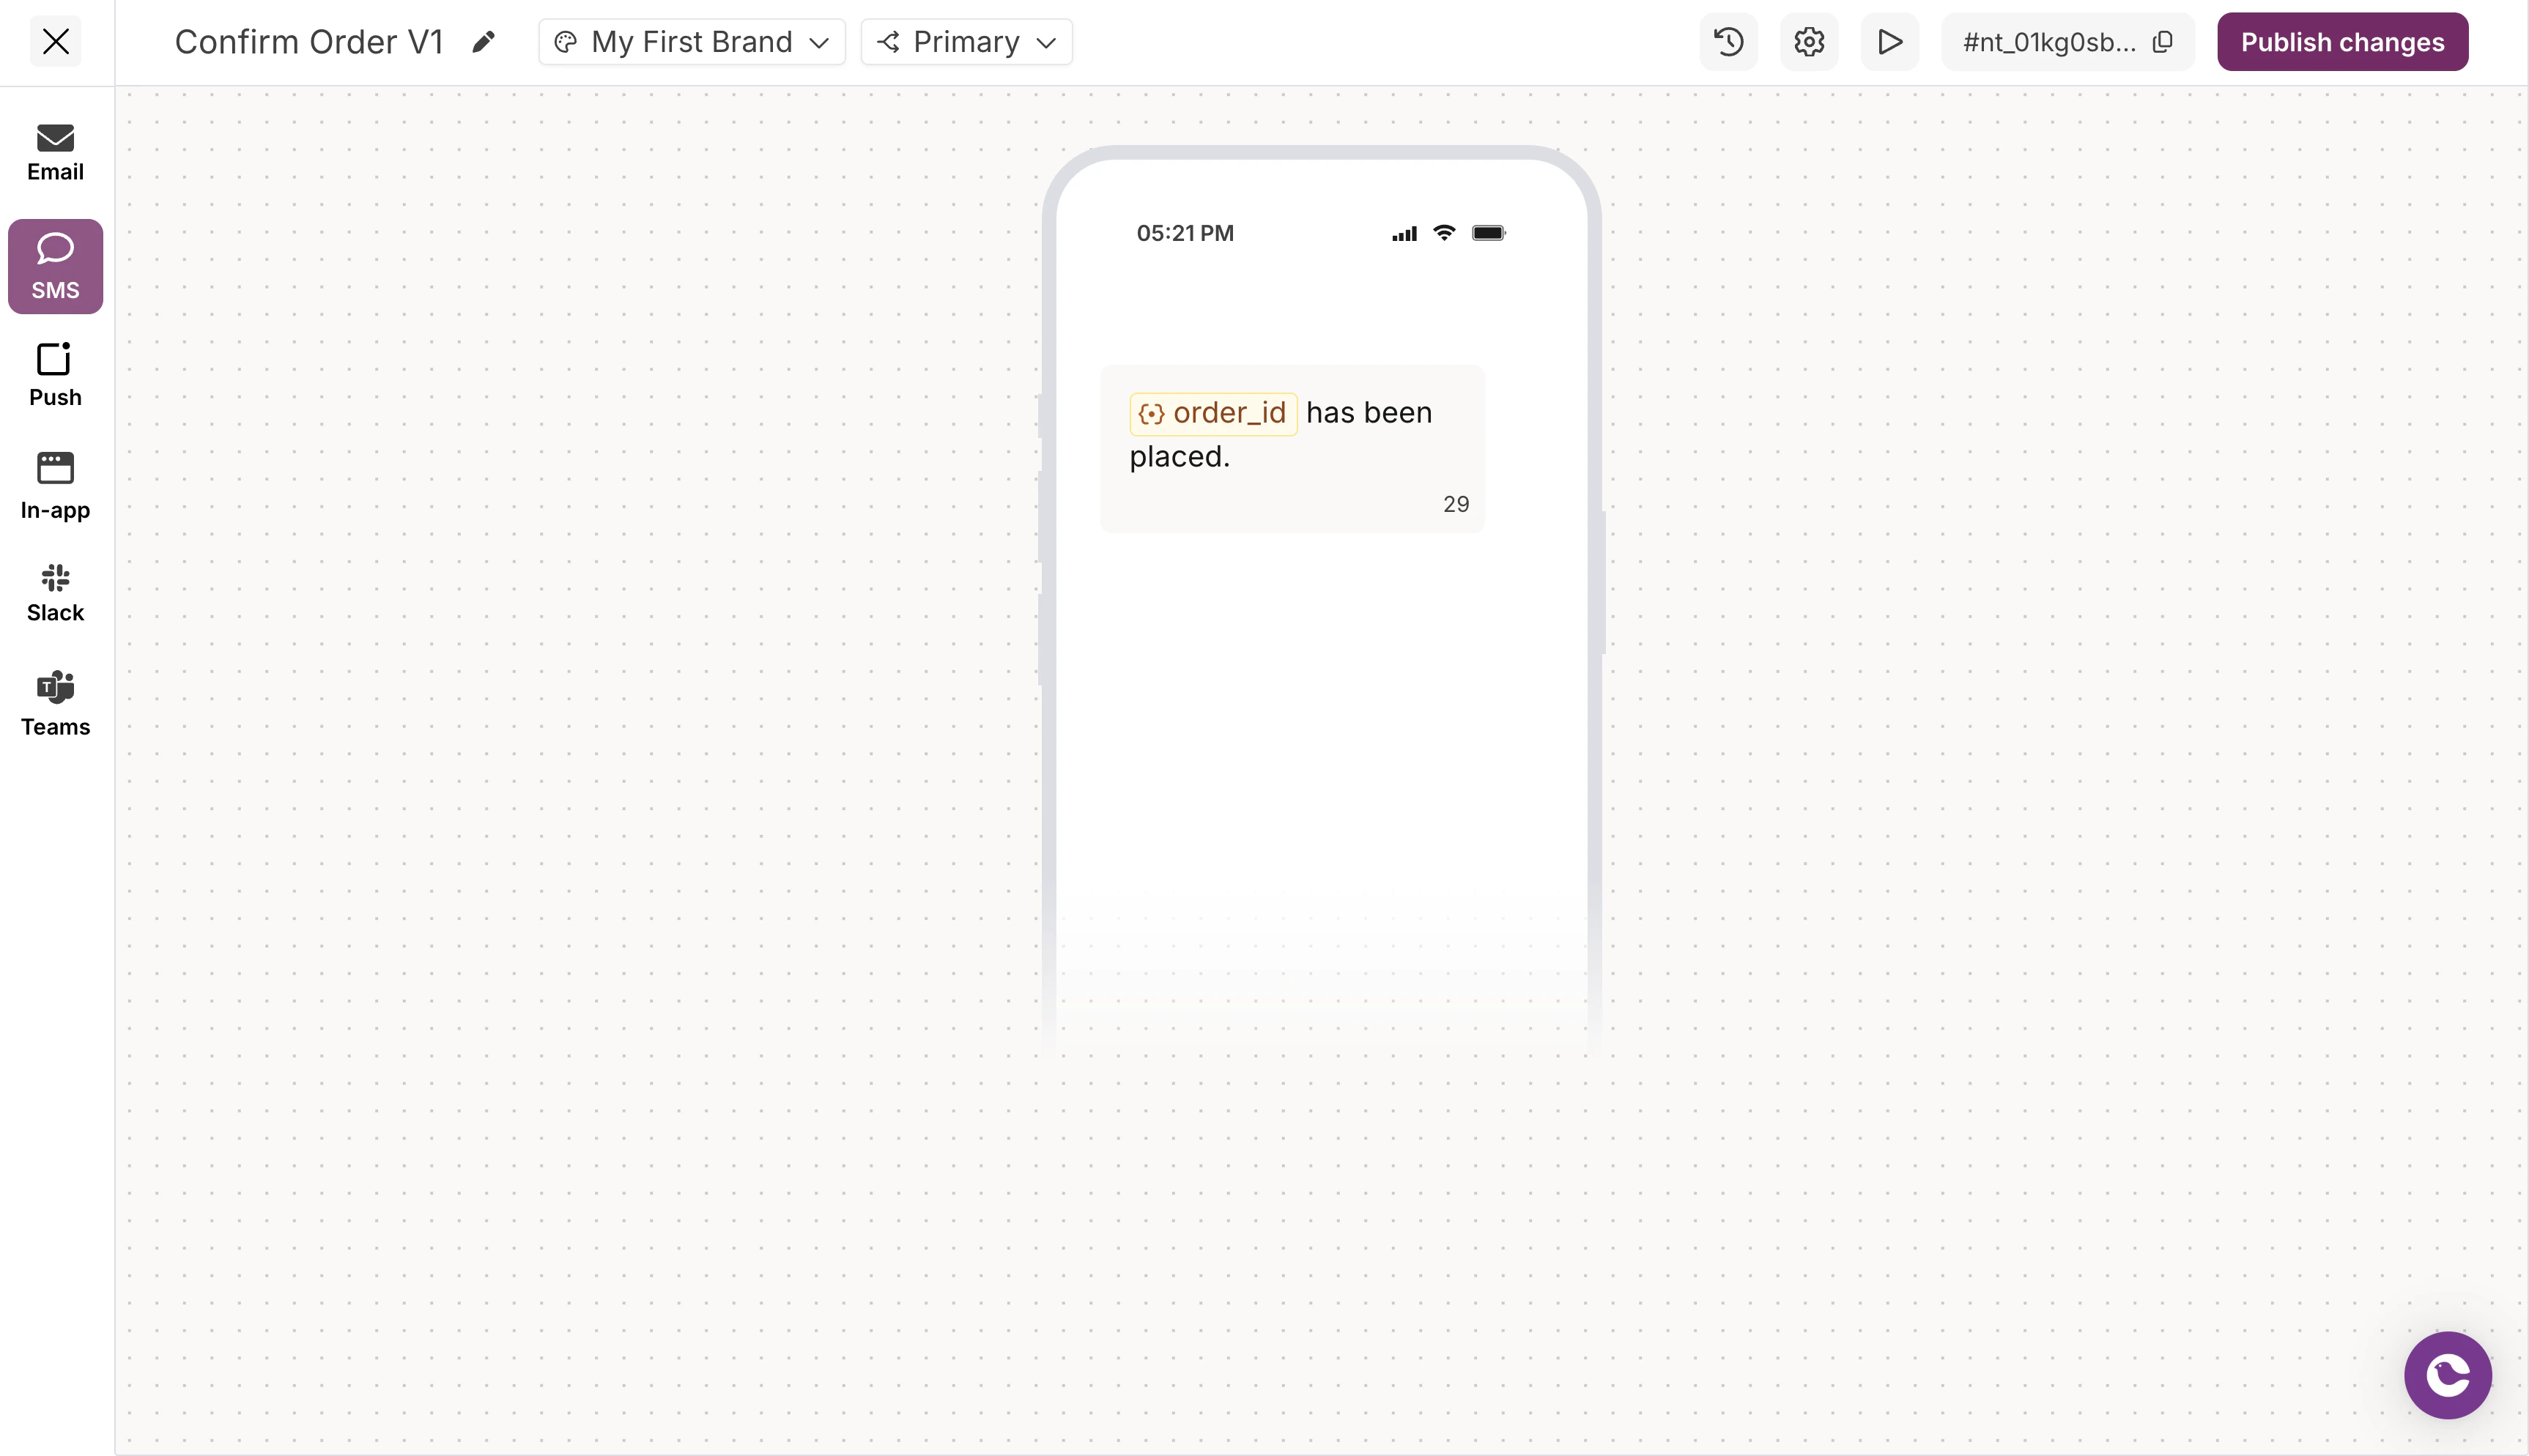This screenshot has width=2529, height=1456.
Task: Publish changes to the notification
Action: [2342, 41]
